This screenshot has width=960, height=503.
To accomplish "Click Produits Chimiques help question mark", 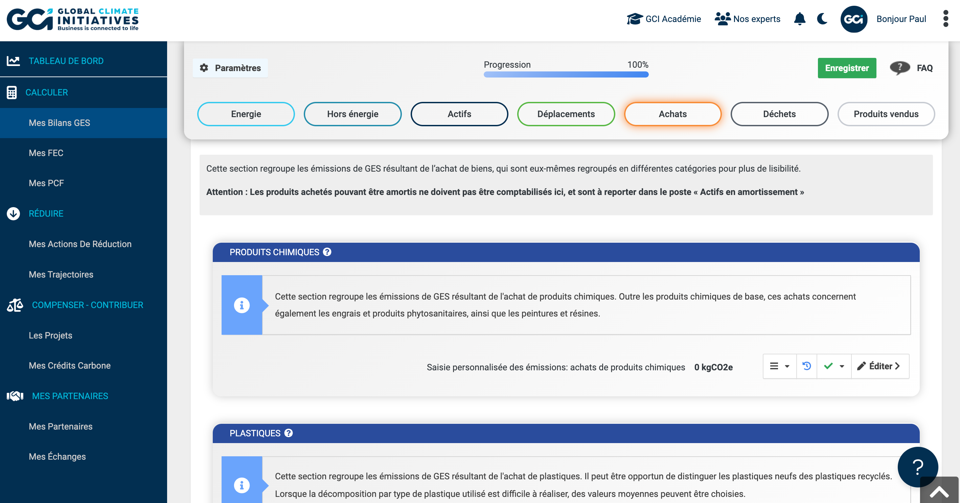I will tap(327, 252).
